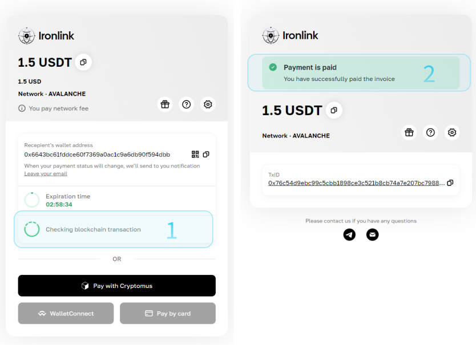Click the gift icon in paid invoice
The image size is (476, 345).
point(409,132)
